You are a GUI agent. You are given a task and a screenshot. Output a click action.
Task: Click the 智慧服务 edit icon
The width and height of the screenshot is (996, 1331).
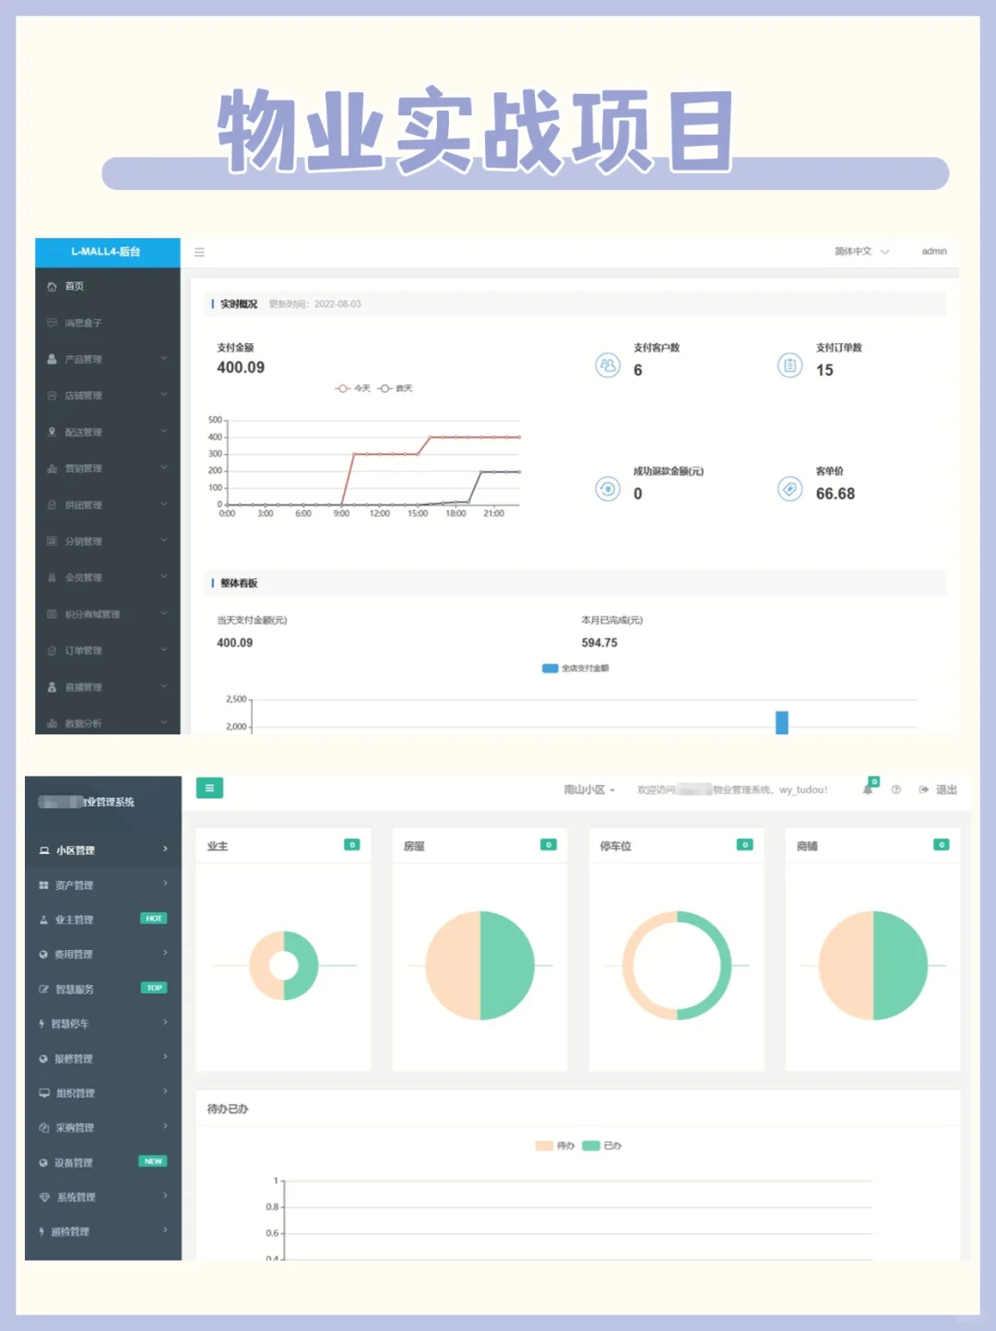point(43,989)
